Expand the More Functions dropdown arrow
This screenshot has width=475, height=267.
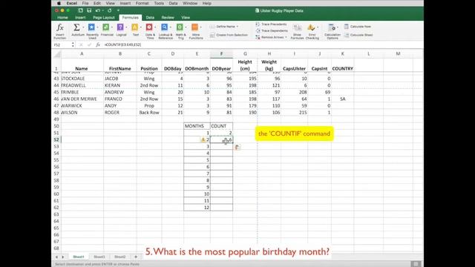pos(200,27)
